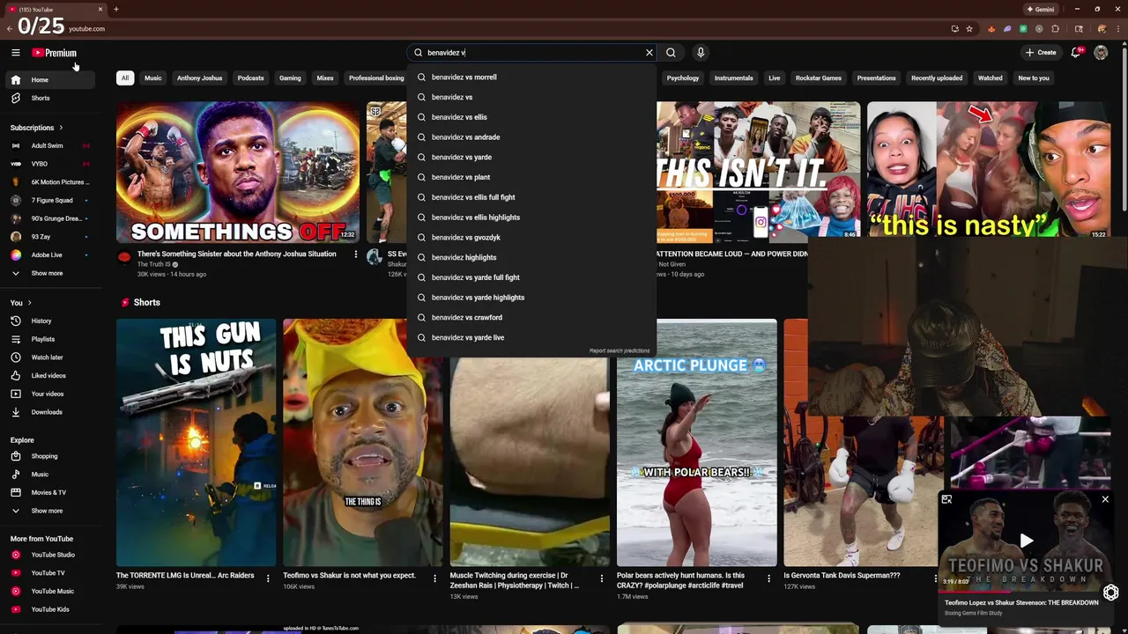Open Downloads page
This screenshot has width=1128, height=634.
coord(52,412)
